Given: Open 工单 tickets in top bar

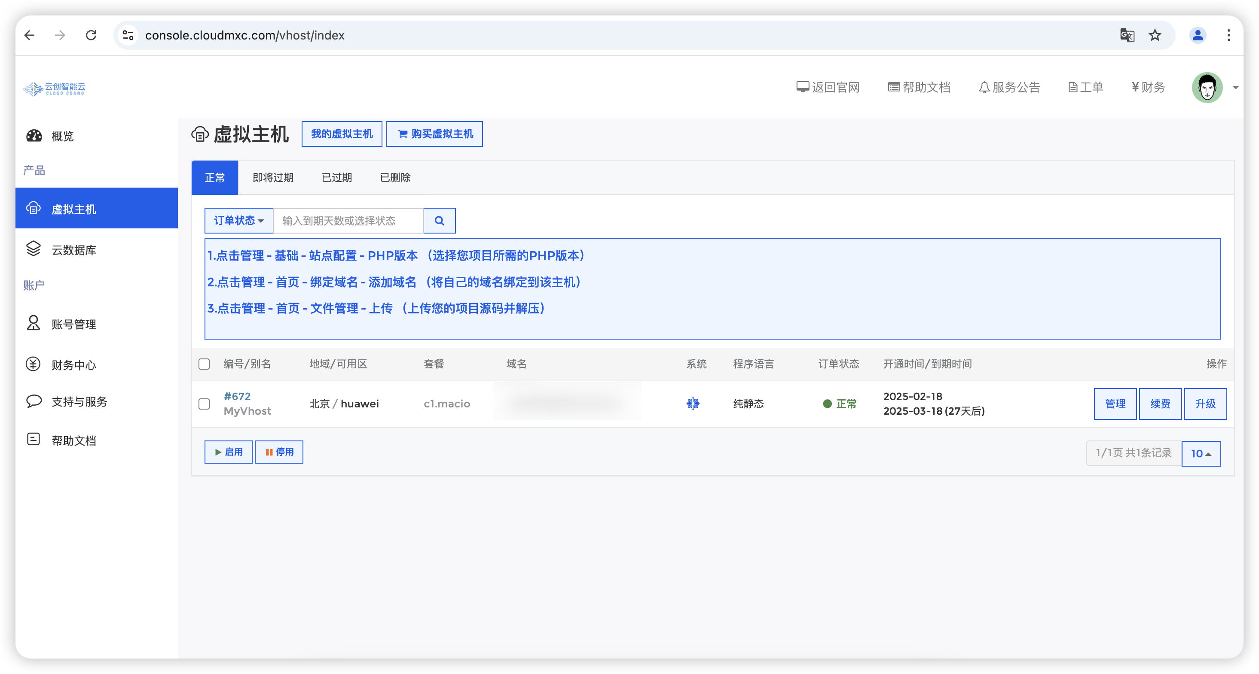Looking at the screenshot, I should pos(1085,88).
